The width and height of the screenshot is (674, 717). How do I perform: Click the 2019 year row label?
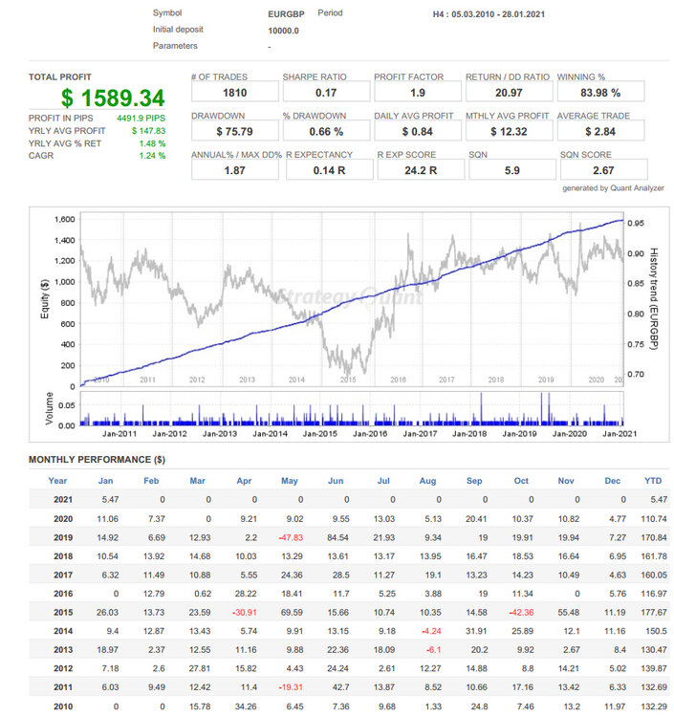[x=63, y=537]
